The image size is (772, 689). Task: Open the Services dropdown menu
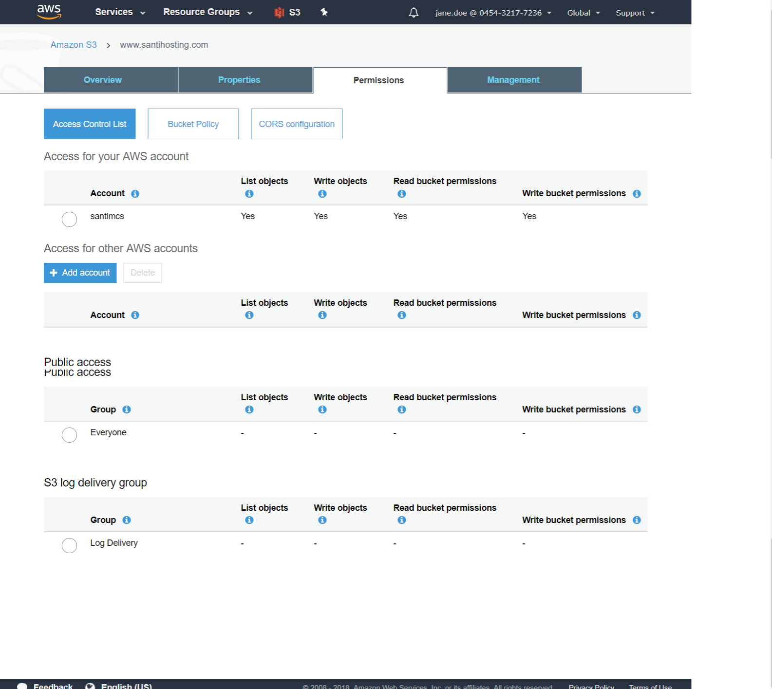[x=120, y=12]
